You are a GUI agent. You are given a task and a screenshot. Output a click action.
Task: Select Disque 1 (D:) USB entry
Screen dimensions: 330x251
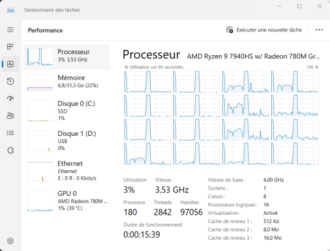point(66,141)
